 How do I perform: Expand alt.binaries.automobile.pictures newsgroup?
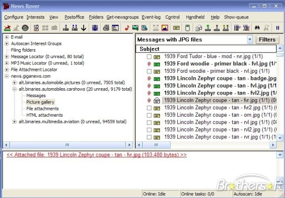pyautogui.click(x=14, y=83)
